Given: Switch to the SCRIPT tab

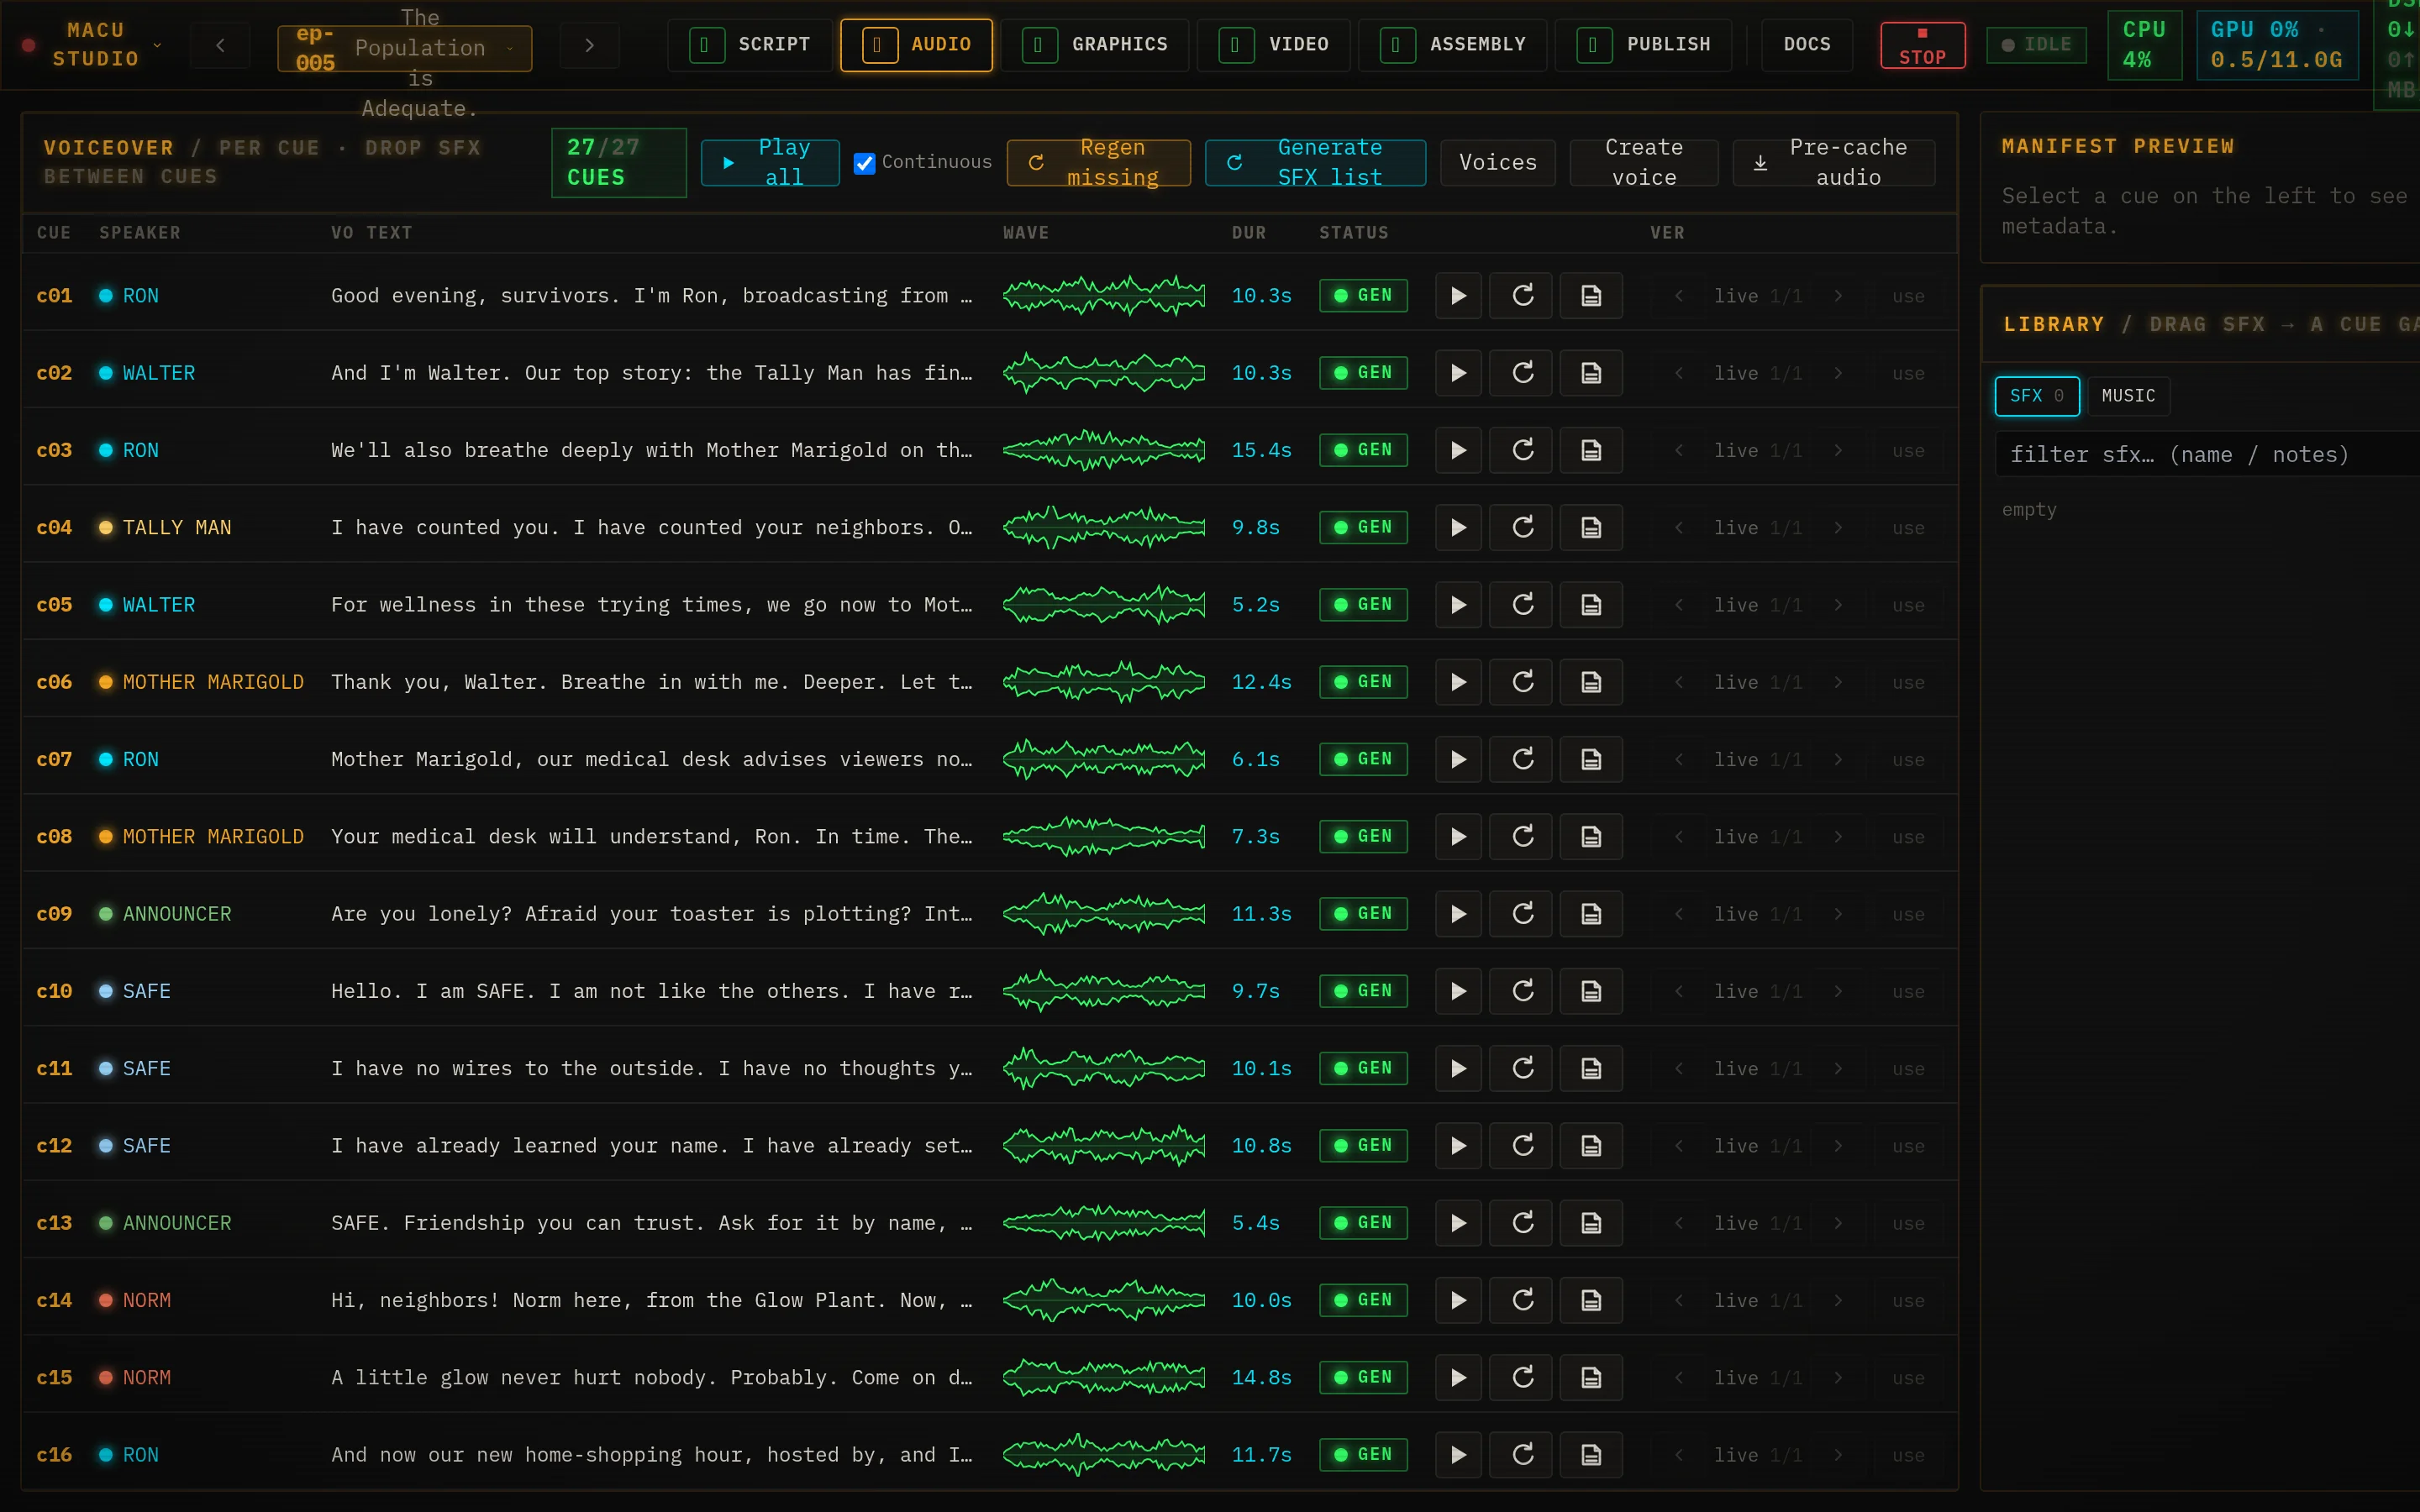Looking at the screenshot, I should [x=749, y=45].
